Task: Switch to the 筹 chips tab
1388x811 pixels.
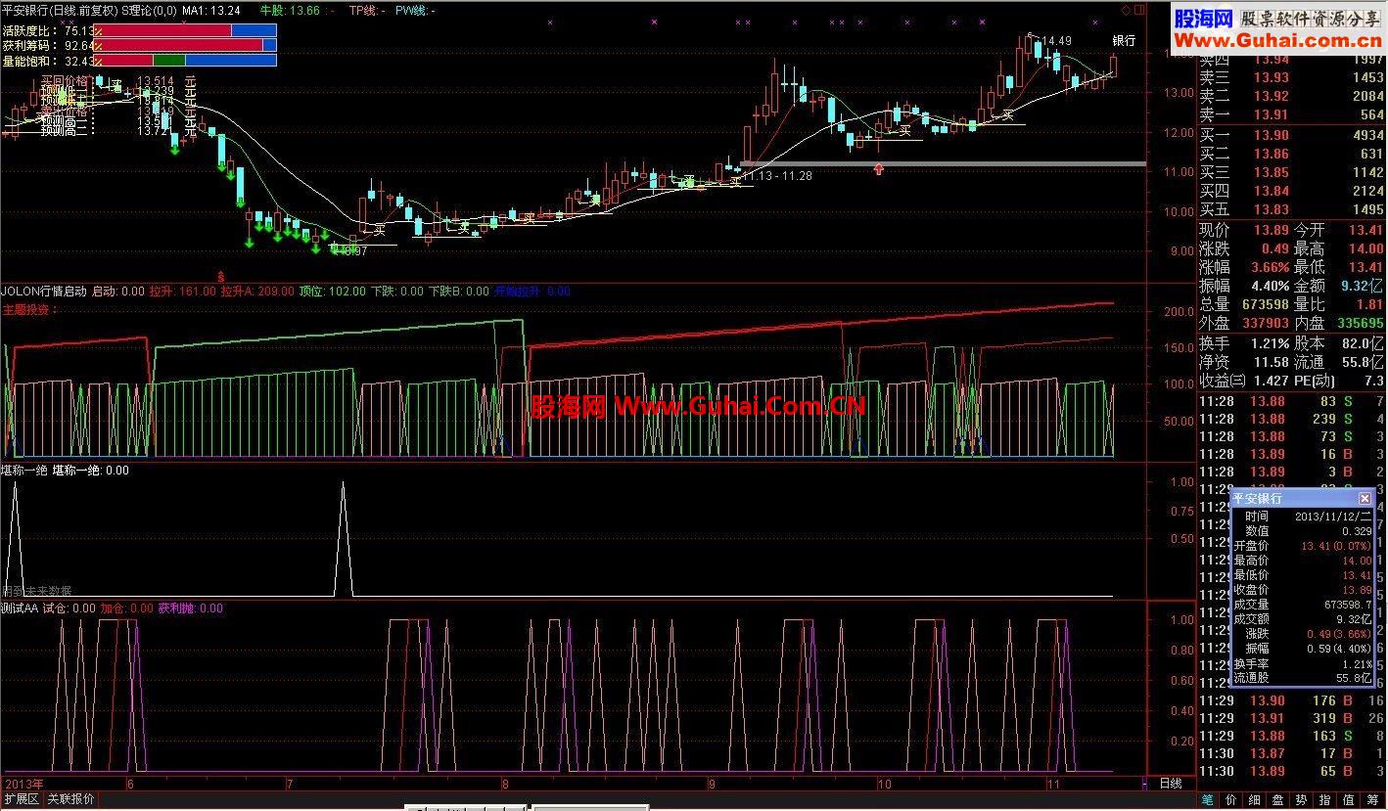Action: 1373,800
